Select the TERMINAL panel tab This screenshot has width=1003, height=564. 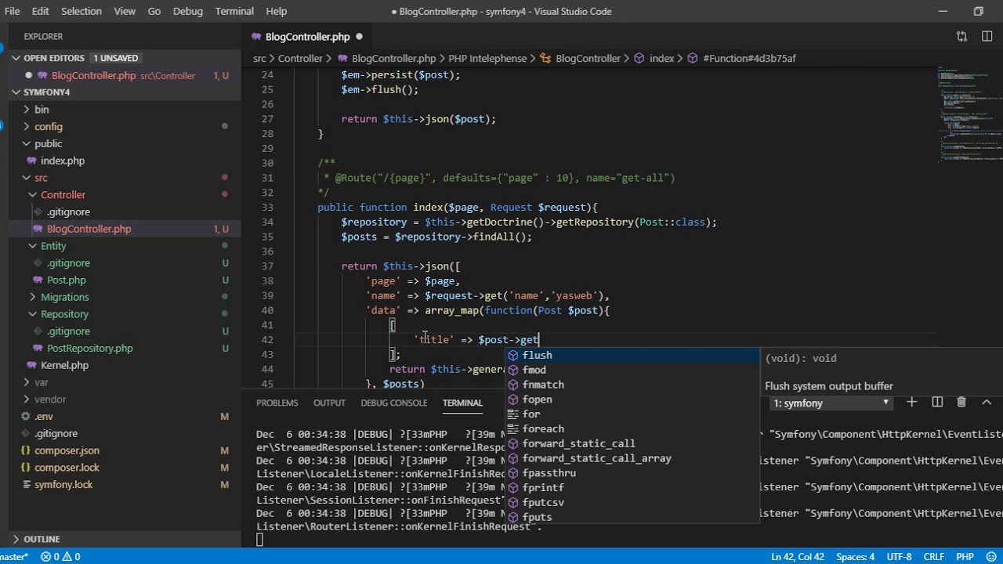click(x=462, y=403)
